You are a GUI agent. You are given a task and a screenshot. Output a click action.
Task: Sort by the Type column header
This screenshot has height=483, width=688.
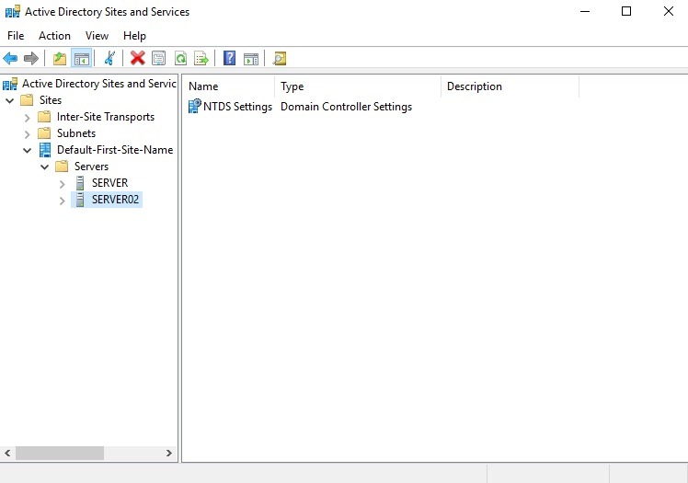[357, 86]
